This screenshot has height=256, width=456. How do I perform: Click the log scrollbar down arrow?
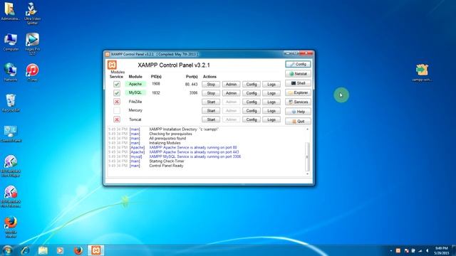307,174
